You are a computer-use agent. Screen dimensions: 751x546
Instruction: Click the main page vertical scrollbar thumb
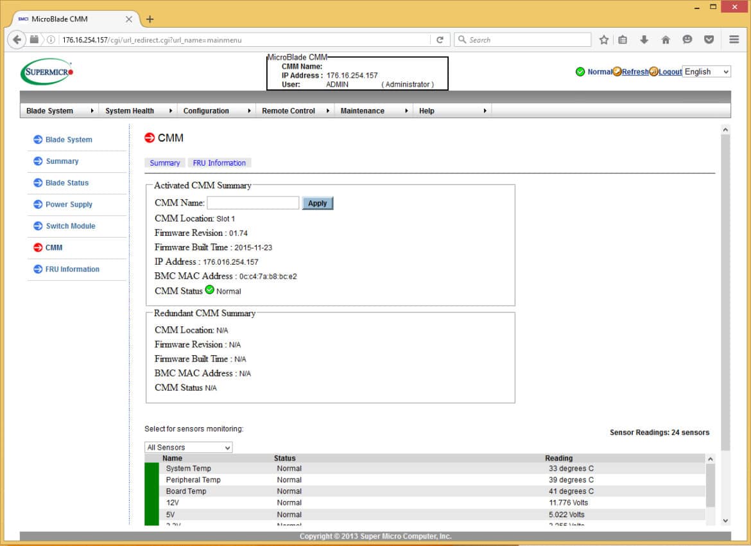pos(725,292)
